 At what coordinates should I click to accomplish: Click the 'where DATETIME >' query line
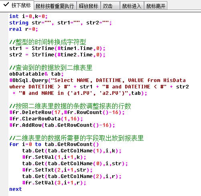(99, 87)
